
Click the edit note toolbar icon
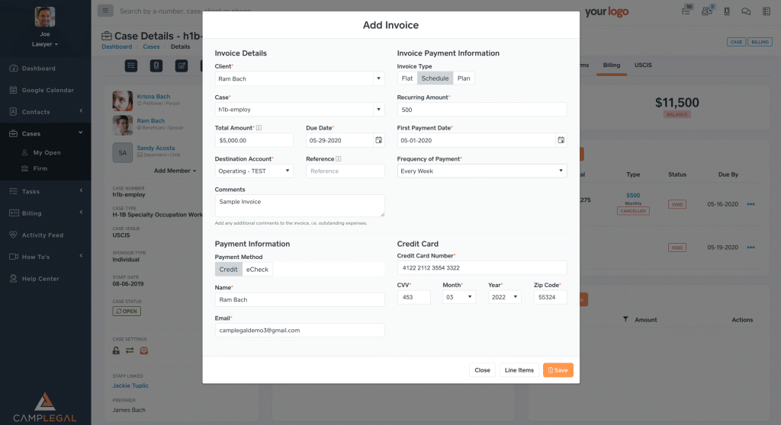pos(182,66)
